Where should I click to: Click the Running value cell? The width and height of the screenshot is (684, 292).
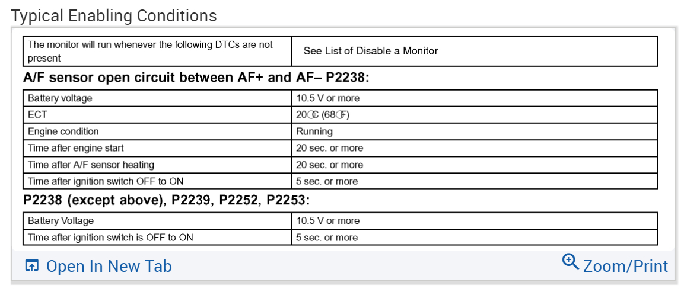coord(314,131)
